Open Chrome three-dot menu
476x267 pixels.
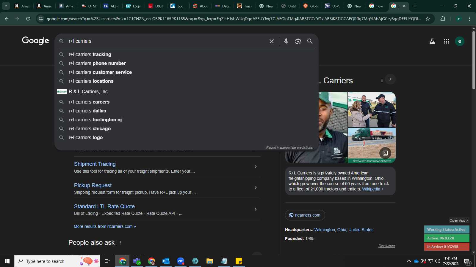pyautogui.click(x=469, y=19)
